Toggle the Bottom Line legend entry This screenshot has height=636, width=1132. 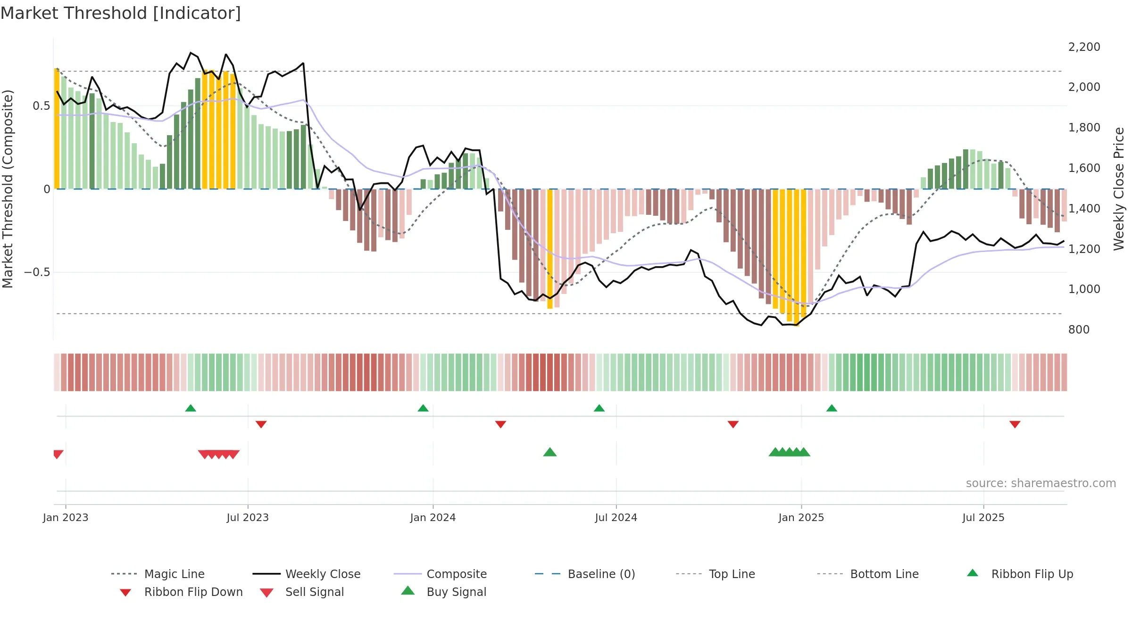coord(868,574)
